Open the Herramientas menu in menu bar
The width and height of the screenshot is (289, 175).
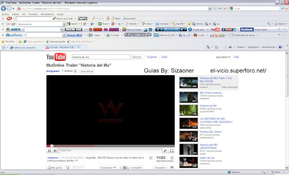click(x=47, y=14)
